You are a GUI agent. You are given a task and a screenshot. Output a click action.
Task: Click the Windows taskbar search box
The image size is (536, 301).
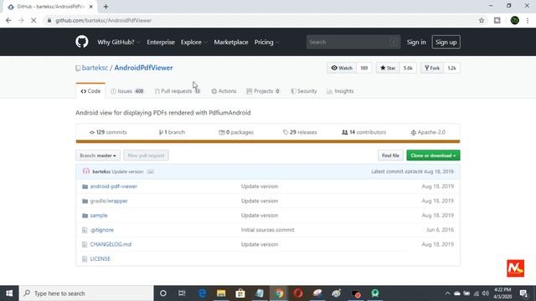tap(86, 293)
